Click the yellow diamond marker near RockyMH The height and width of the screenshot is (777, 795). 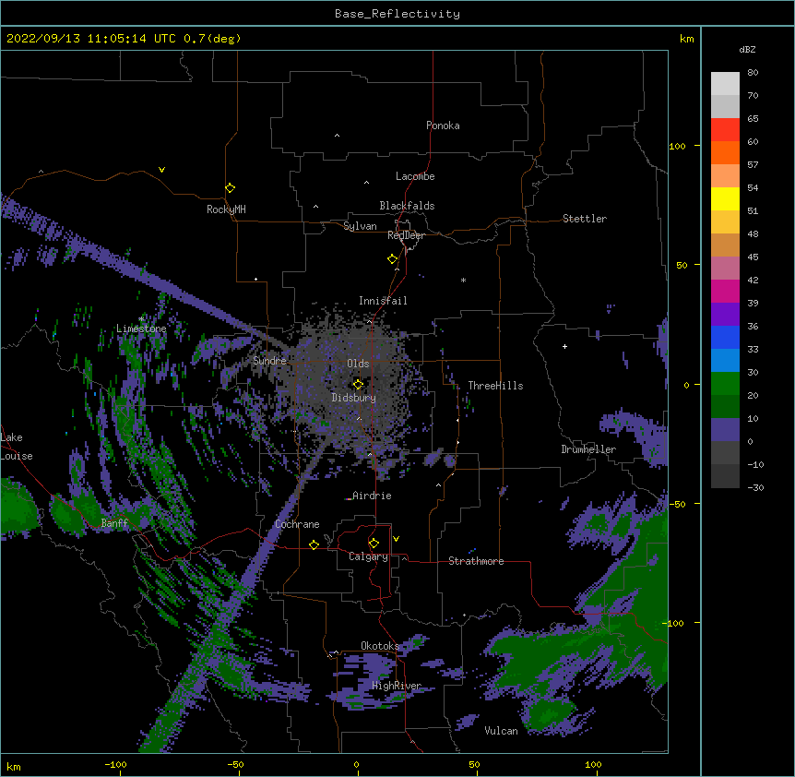pos(230,187)
